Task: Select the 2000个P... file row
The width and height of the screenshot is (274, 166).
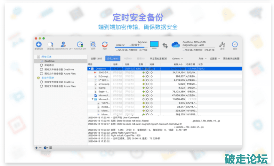Action: [x=165, y=72]
